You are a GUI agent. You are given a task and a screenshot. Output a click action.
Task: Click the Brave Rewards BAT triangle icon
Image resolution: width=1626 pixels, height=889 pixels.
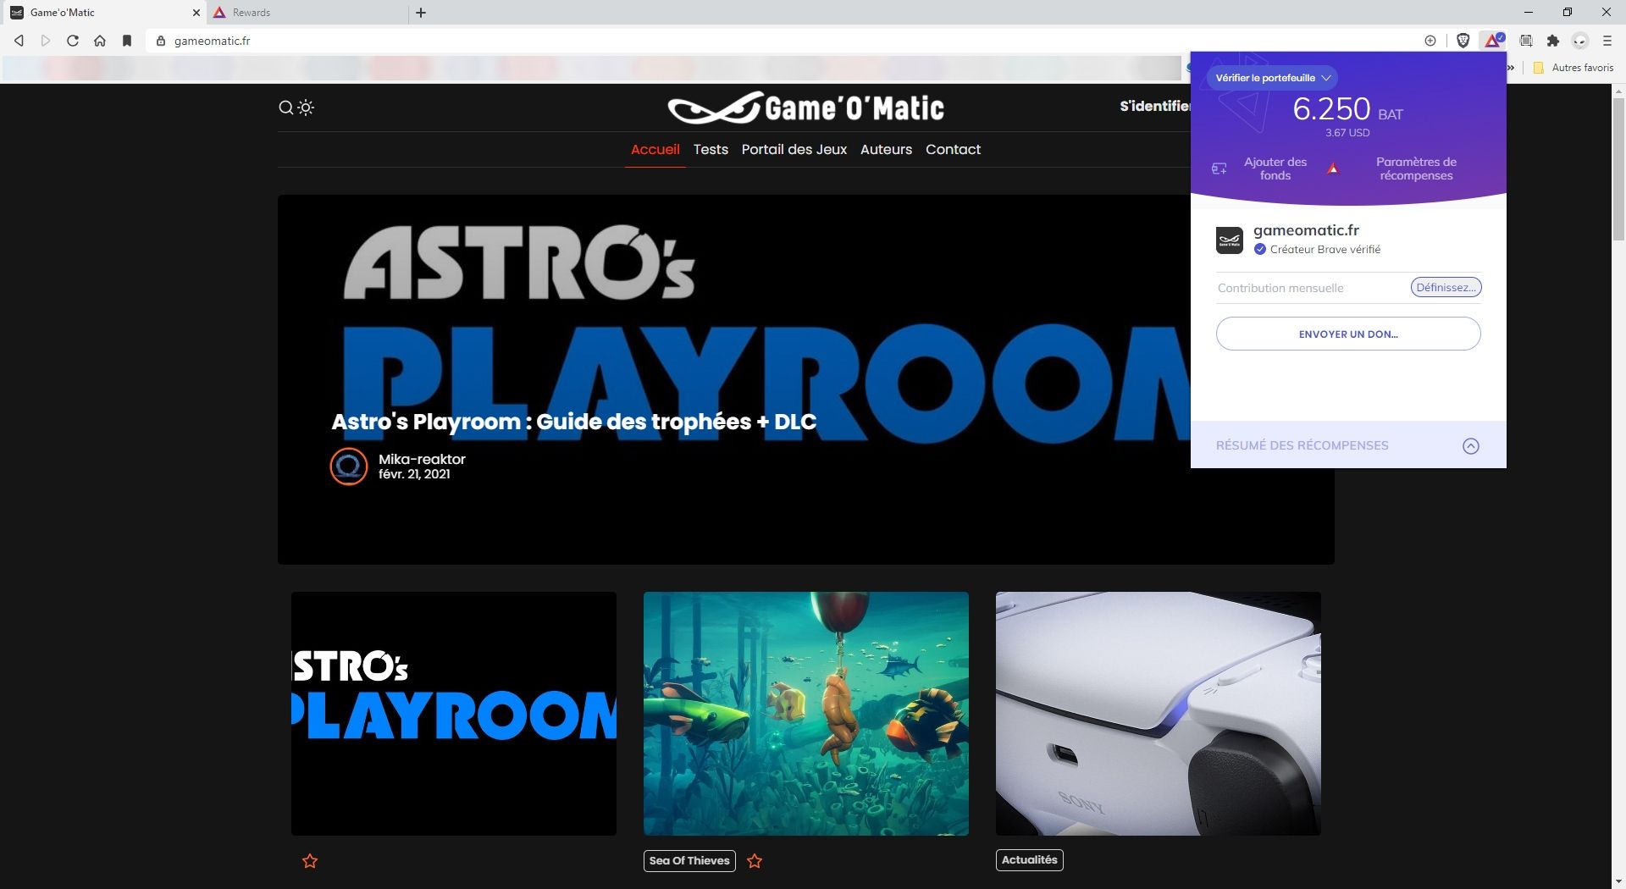point(1492,41)
